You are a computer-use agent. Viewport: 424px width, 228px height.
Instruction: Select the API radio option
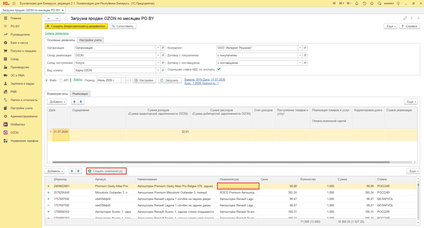[60, 80]
